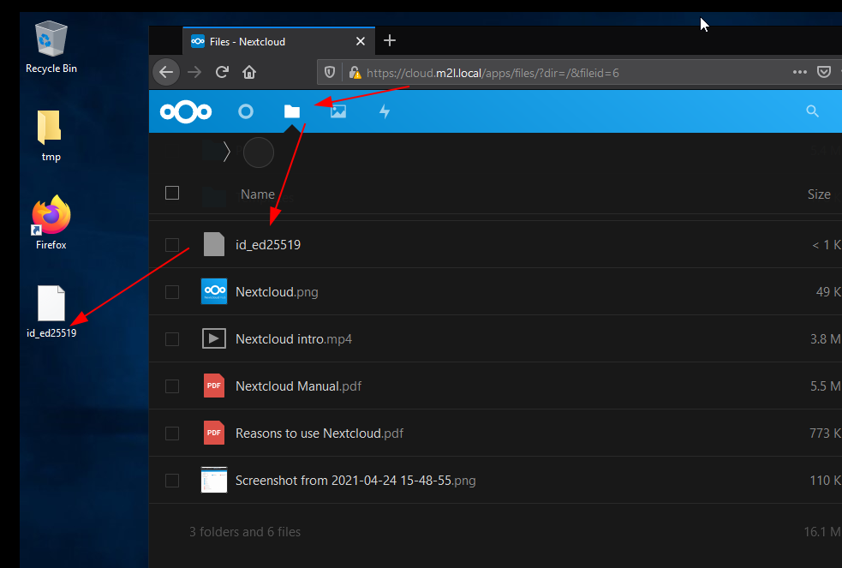This screenshot has height=568, width=842.
Task: Click the 110 K size value
Action: 825,481
